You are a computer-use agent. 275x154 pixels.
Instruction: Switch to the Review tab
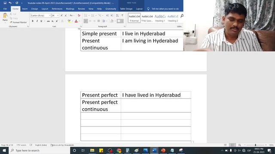(x=81, y=9)
